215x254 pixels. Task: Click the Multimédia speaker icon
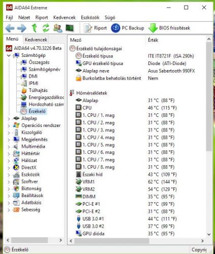point(16,146)
